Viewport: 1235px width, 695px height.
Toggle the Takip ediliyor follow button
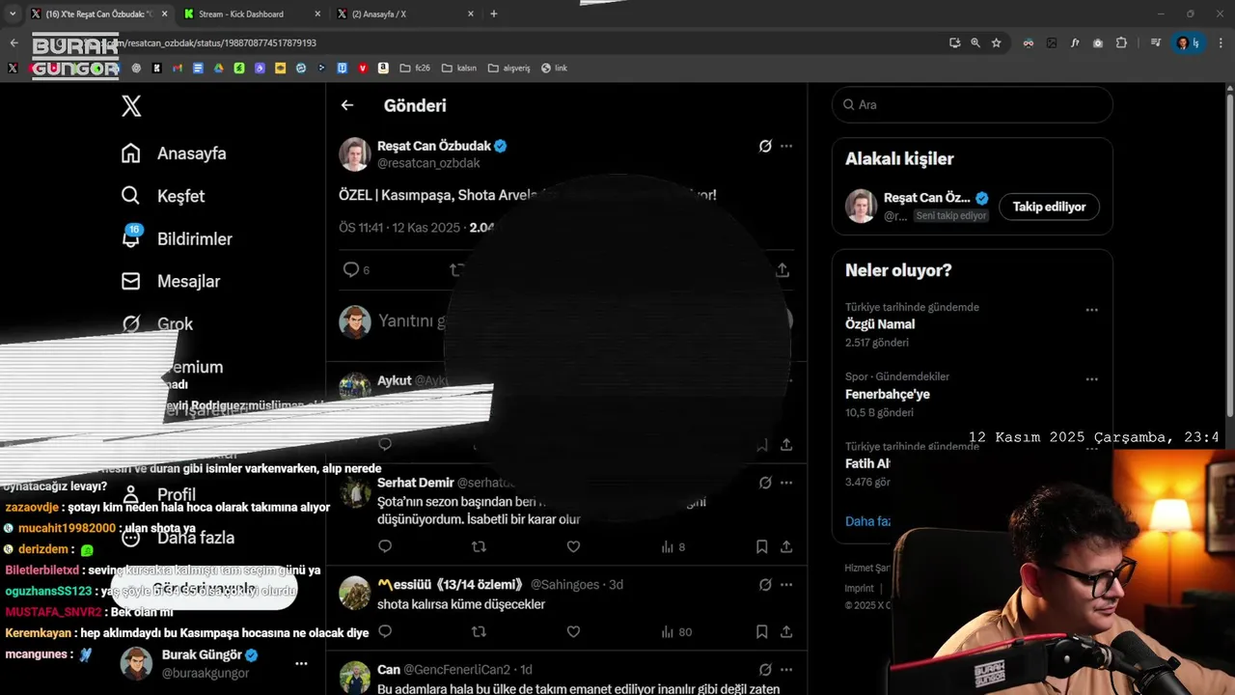click(1049, 207)
